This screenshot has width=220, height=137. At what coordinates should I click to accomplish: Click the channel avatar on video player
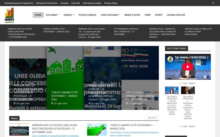pyautogui.click(x=170, y=59)
